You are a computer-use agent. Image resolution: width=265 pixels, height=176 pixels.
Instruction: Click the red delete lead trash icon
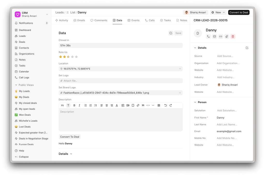click(233, 36)
